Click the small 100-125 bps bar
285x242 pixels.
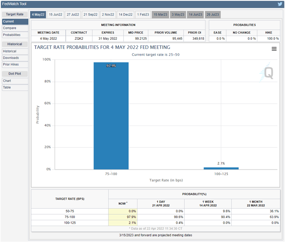[221, 168]
